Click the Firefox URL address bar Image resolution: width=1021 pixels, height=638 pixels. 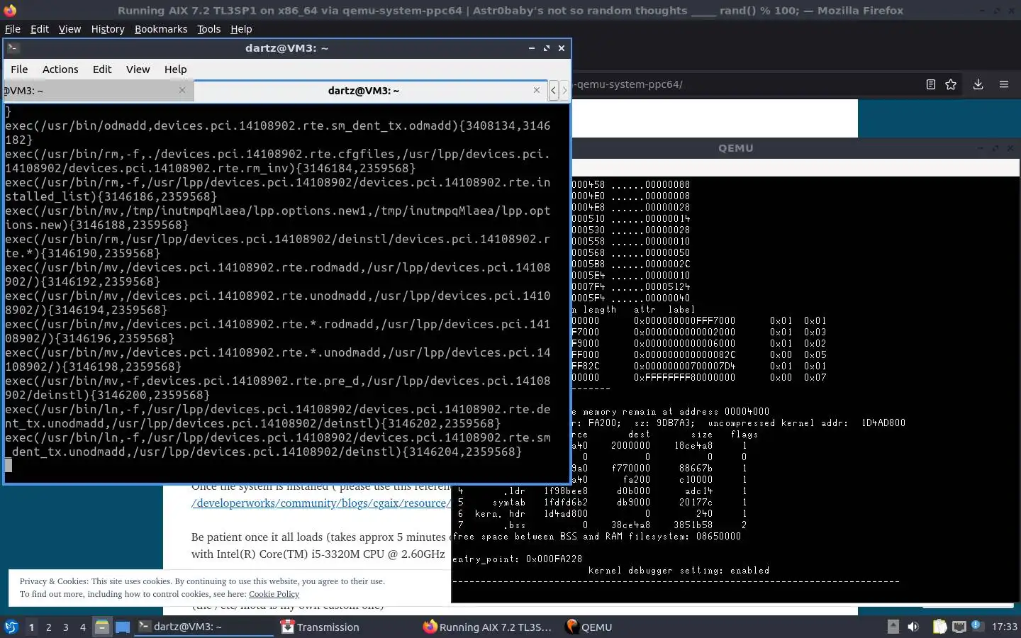pos(744,84)
